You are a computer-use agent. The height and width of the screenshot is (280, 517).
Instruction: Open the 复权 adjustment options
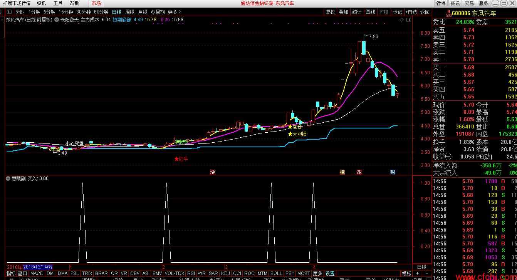[330, 12]
